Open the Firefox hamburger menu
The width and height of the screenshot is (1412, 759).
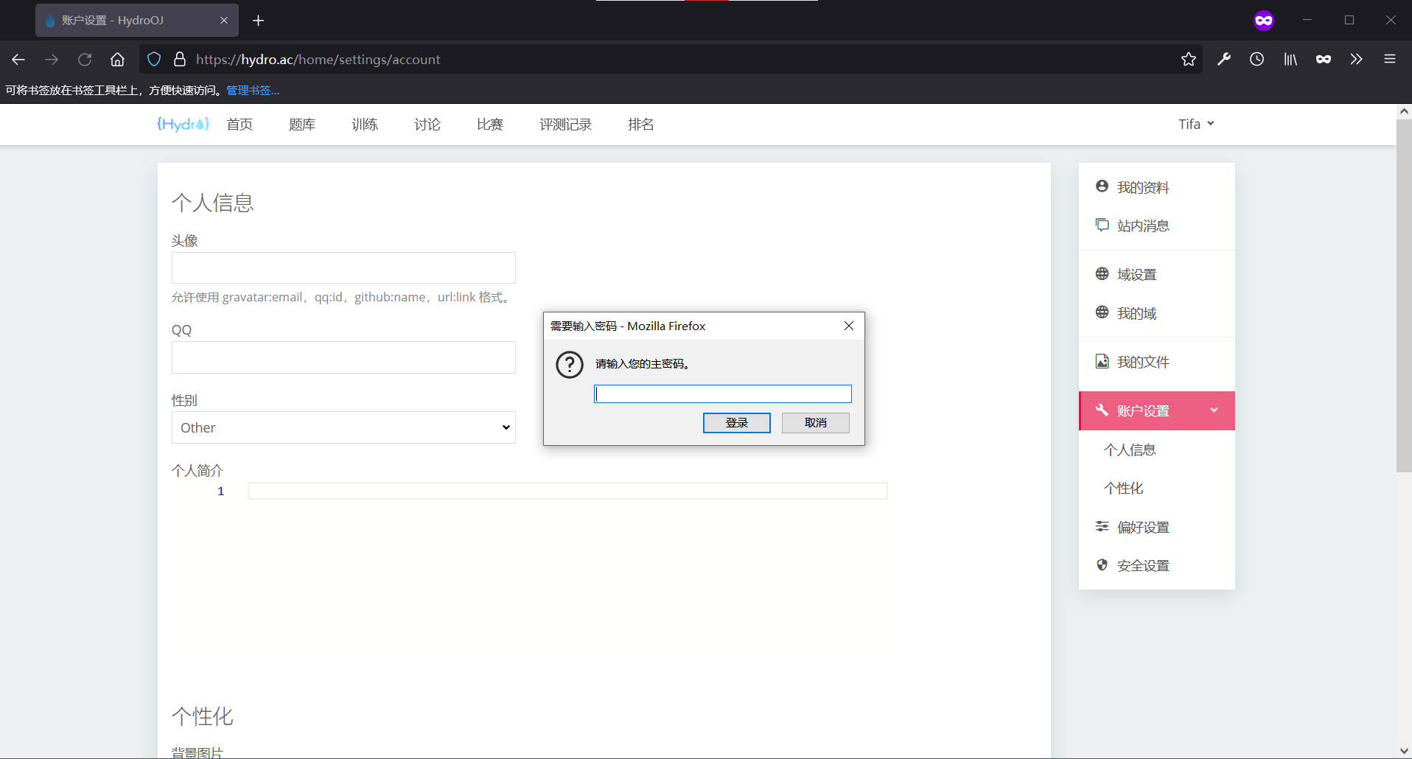click(x=1390, y=60)
